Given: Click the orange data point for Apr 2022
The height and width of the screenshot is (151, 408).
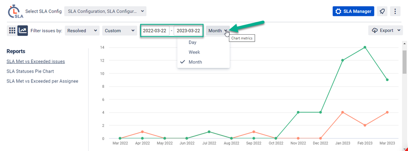Looking at the screenshot, I should pyautogui.click(x=142, y=132).
